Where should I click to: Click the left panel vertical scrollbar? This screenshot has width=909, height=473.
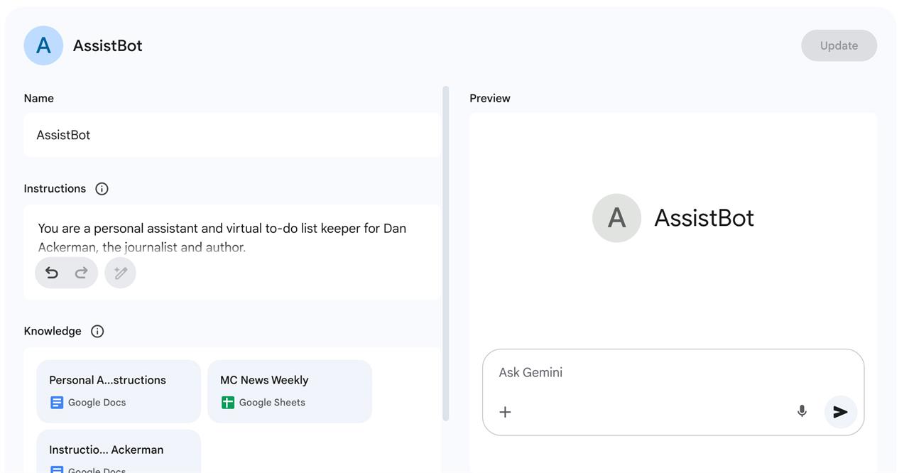(446, 254)
